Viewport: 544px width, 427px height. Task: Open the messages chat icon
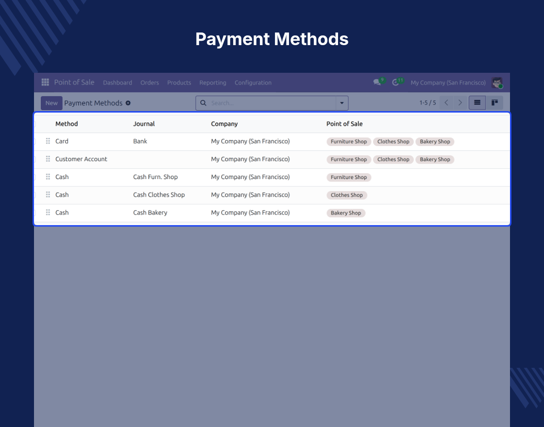[377, 82]
